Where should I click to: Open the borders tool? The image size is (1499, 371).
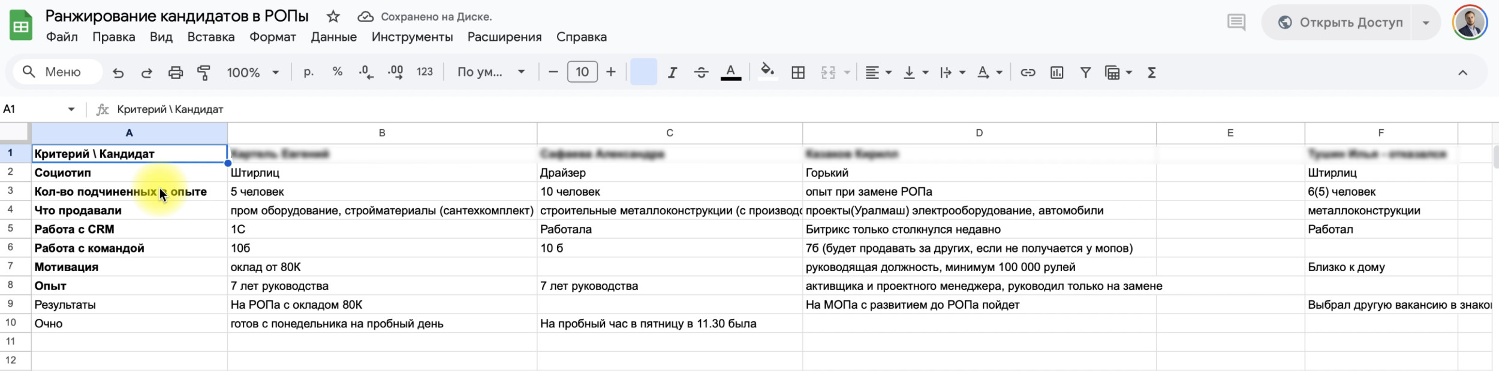[x=798, y=72]
